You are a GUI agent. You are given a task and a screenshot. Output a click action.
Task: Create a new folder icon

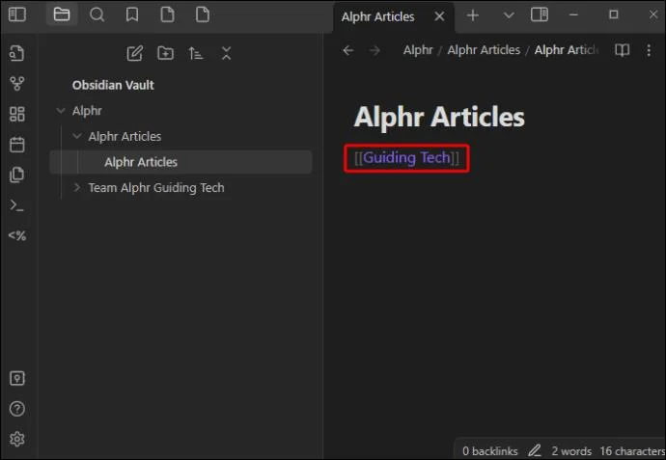[x=165, y=53]
